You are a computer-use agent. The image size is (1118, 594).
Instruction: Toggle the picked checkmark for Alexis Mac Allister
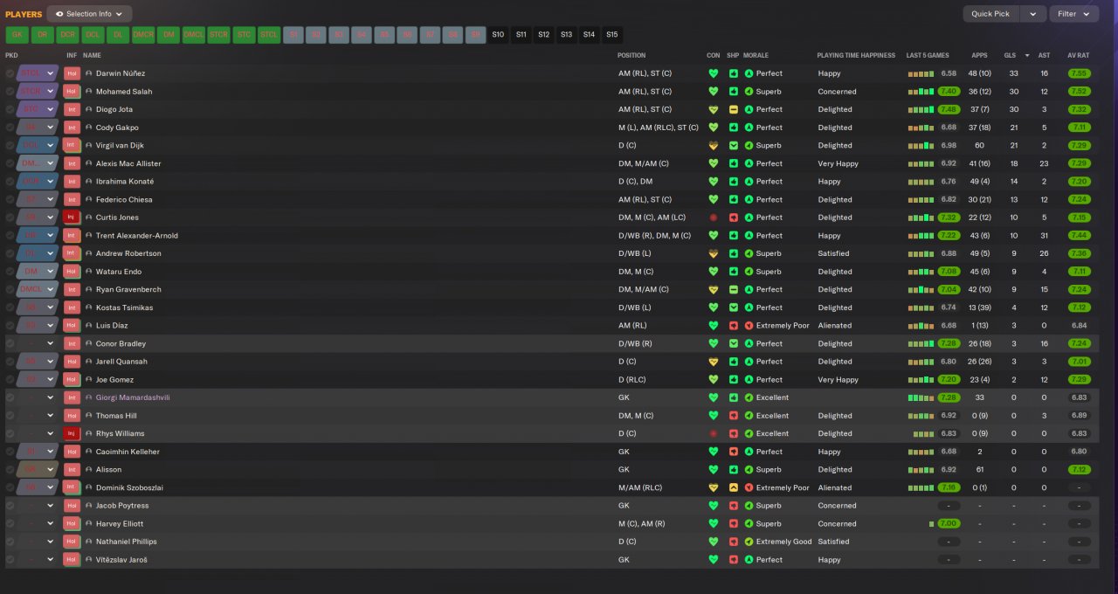click(10, 163)
